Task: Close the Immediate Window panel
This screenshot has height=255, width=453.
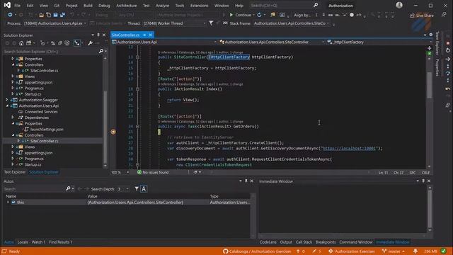Action: pyautogui.click(x=429, y=181)
